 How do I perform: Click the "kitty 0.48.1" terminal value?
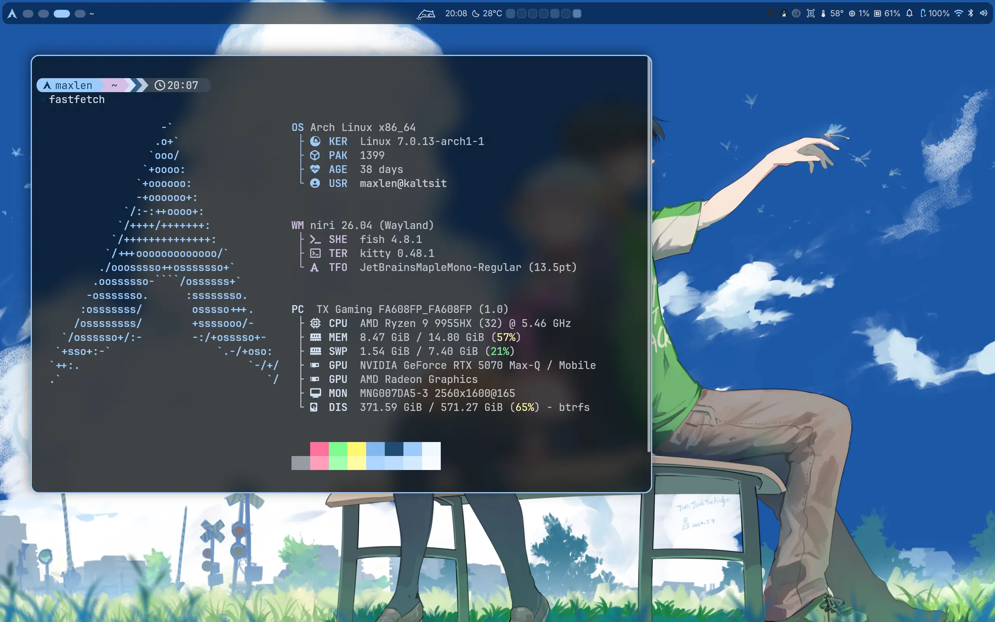click(397, 253)
